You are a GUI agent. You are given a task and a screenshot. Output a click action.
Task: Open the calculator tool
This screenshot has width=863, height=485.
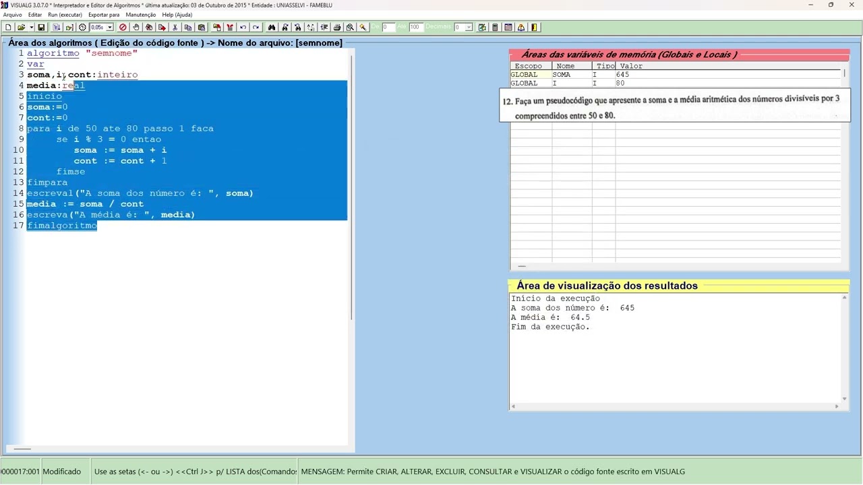(495, 28)
